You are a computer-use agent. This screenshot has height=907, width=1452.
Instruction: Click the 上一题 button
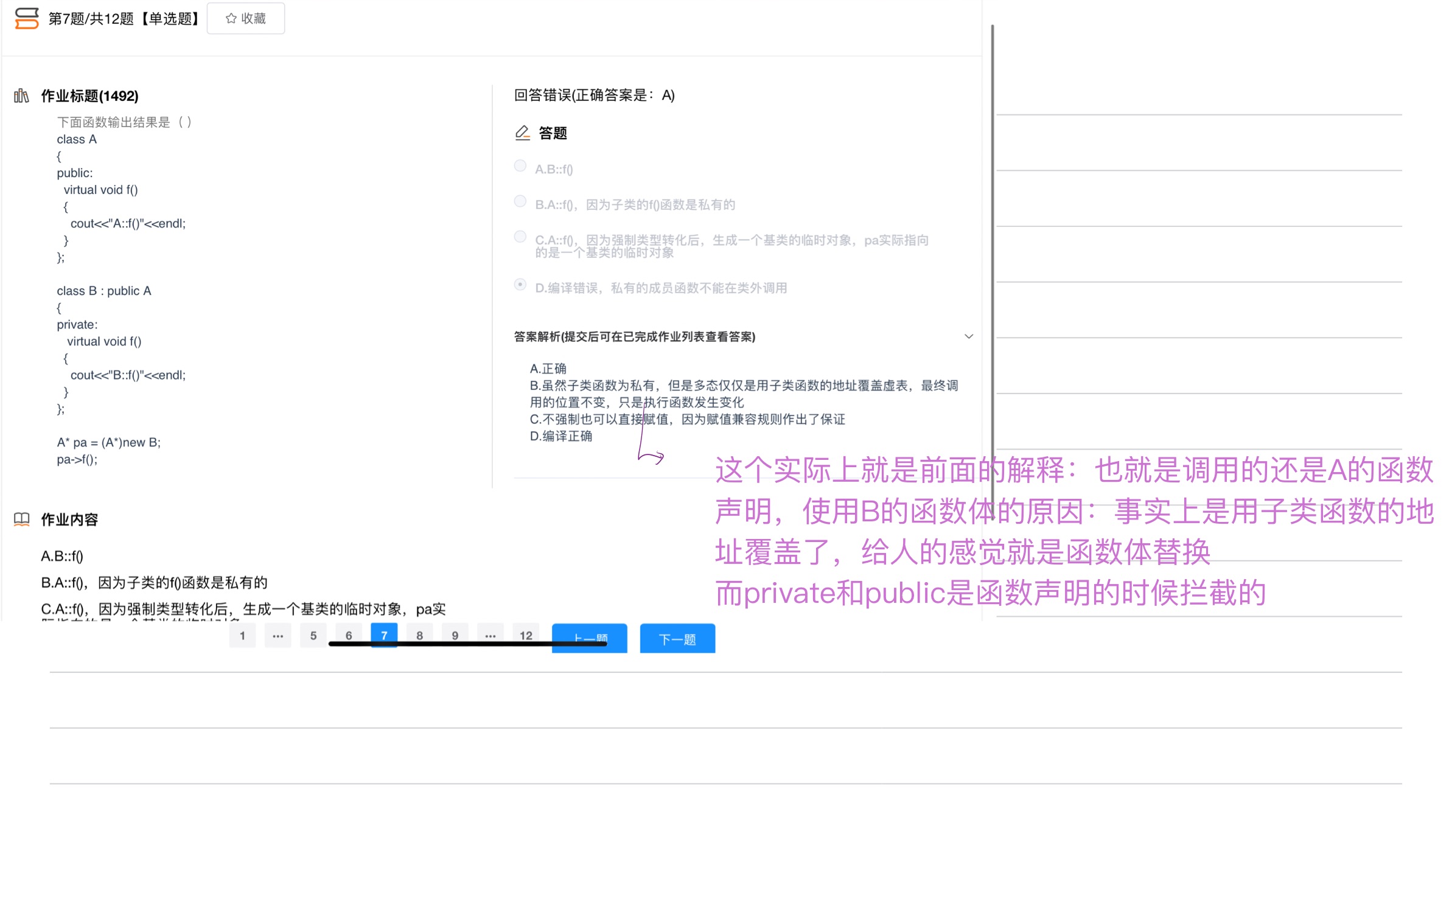(x=588, y=638)
